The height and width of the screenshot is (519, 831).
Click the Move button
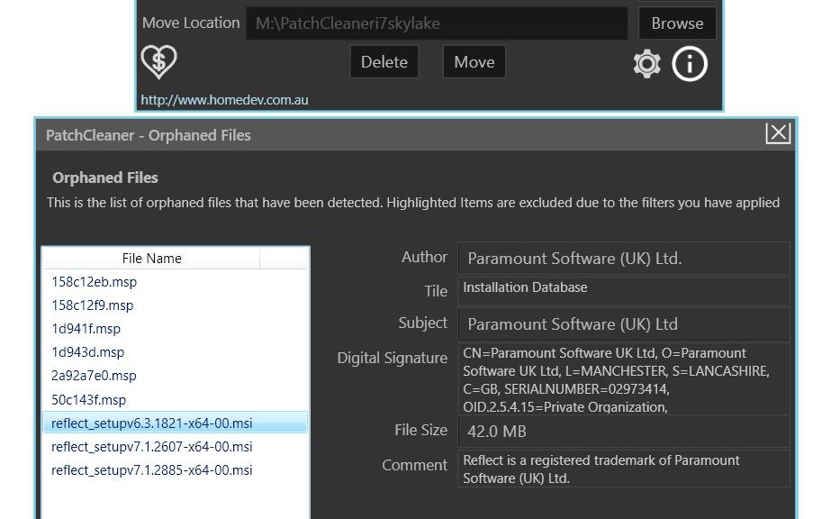474,62
